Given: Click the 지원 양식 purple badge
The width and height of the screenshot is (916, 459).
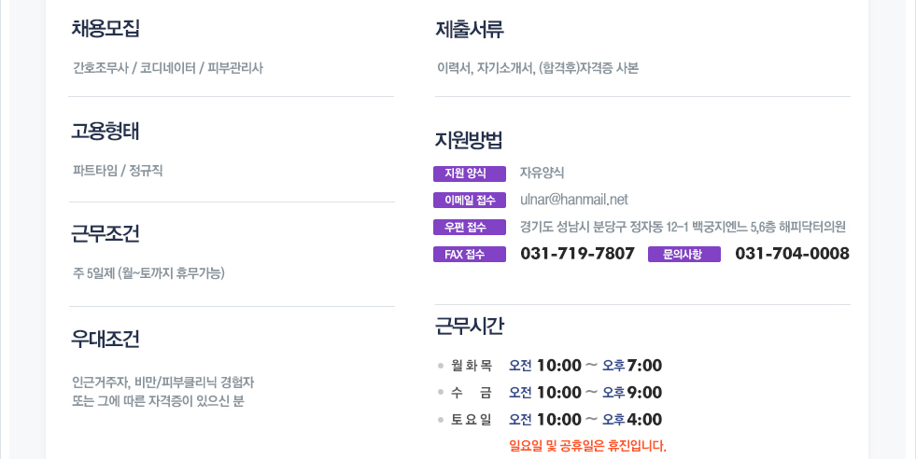Looking at the screenshot, I should tap(469, 174).
